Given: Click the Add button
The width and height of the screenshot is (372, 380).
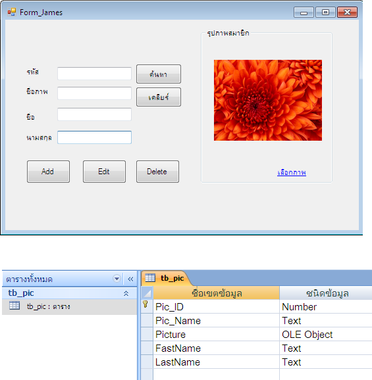Looking at the screenshot, I should tap(48, 172).
